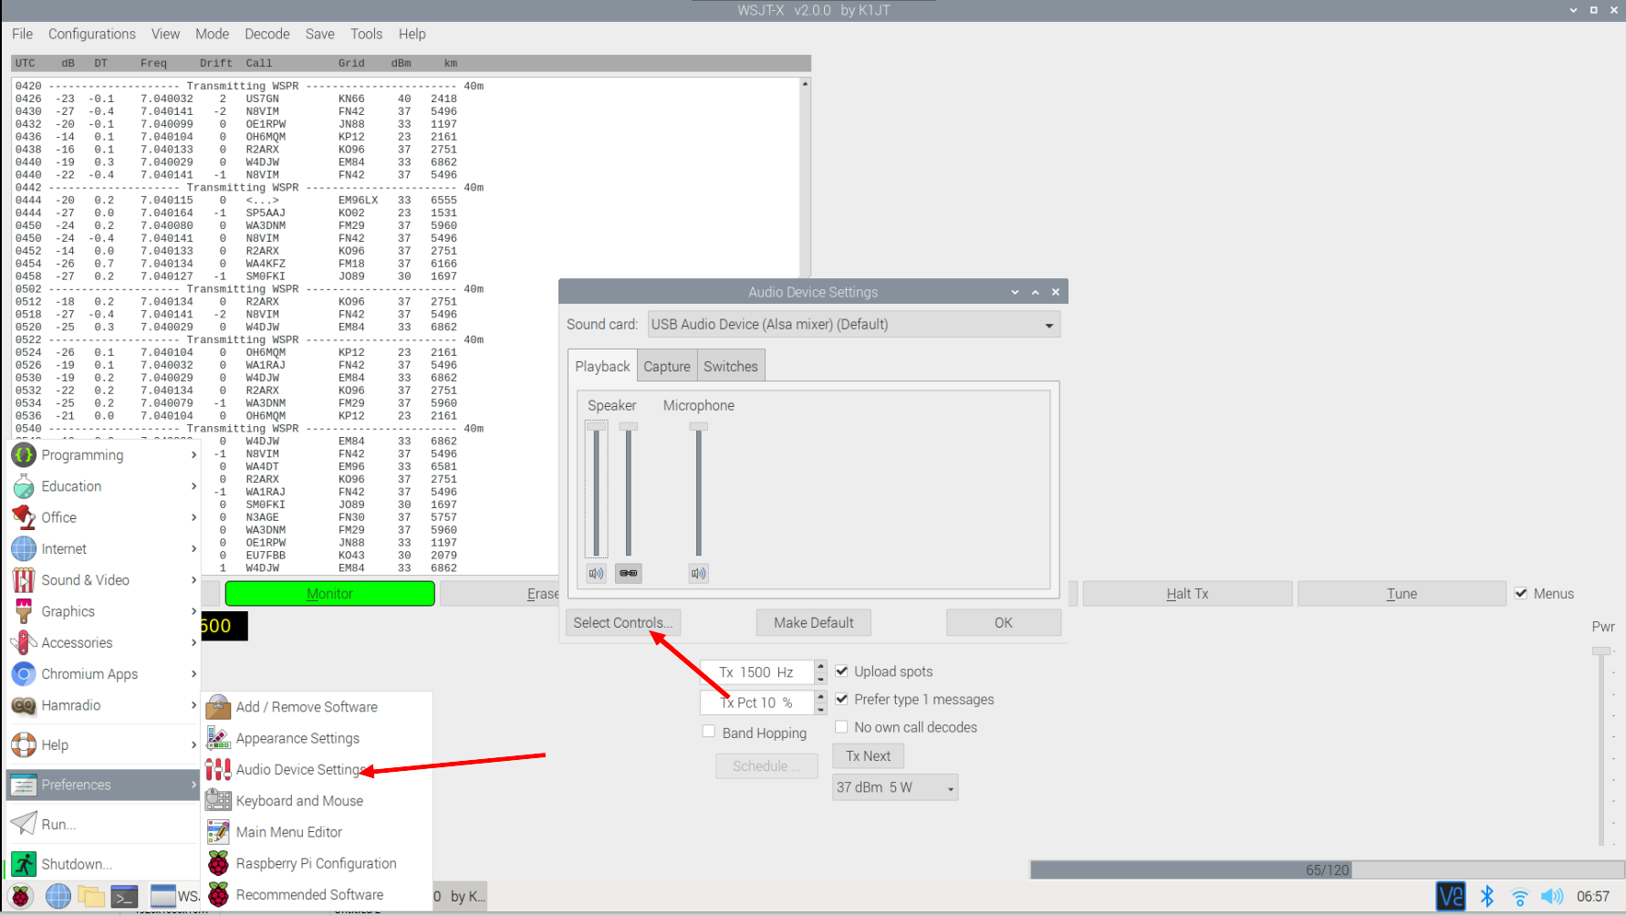This screenshot has height=916, width=1626.
Task: Switch to the Capture tab
Action: click(x=667, y=367)
